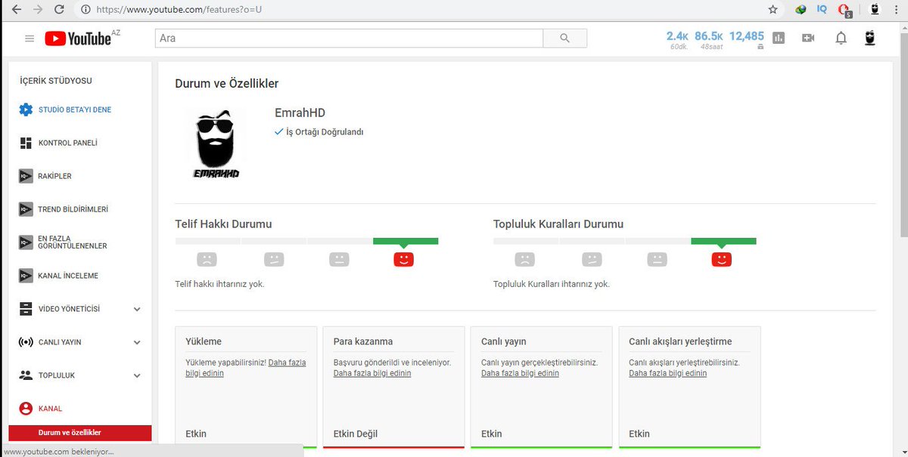Screen dimensions: 908x457
Task: Click the search magnifier button
Action: tap(565, 38)
